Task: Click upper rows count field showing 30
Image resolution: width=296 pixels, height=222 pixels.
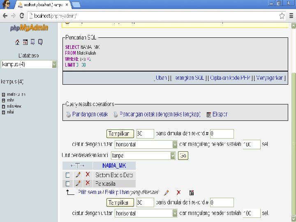Action: point(145,134)
